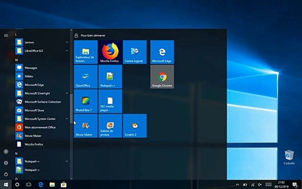Click the Power button icon
This screenshot has width=302, height=189.
[6, 174]
